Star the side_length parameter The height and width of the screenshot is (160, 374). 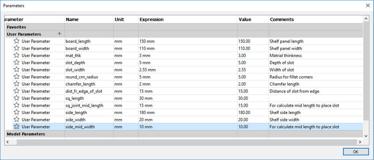[16, 112]
